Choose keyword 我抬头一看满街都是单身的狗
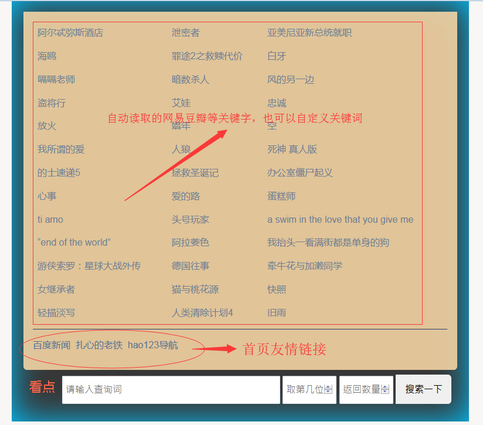Image resolution: width=483 pixels, height=425 pixels. (x=328, y=243)
